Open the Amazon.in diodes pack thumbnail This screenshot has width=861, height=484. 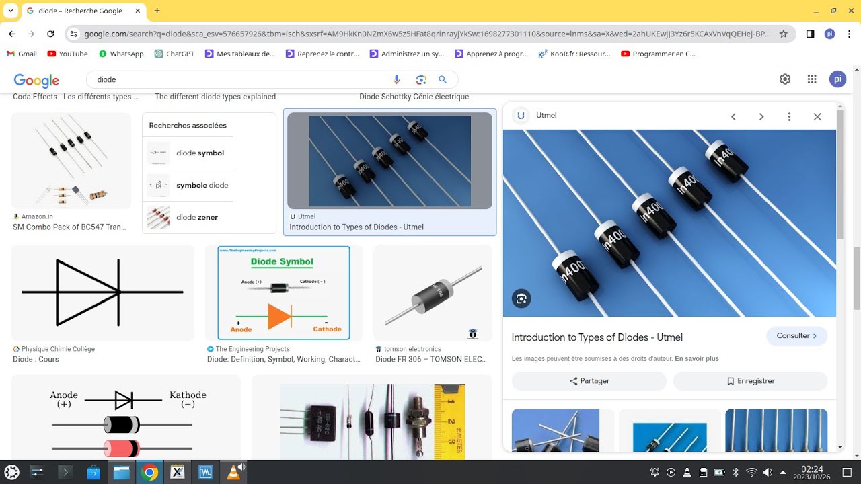pos(71,160)
